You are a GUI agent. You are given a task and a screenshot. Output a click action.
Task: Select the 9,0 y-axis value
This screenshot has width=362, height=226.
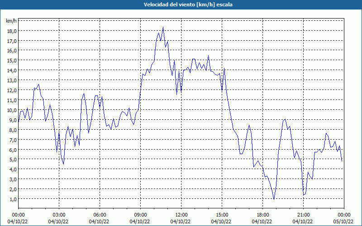pos(13,120)
